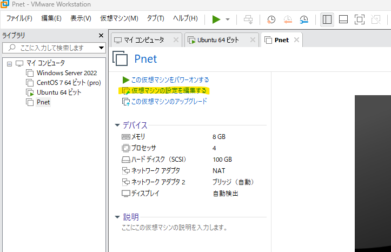
Task: Enter full screen mode icon
Action: coord(359,19)
